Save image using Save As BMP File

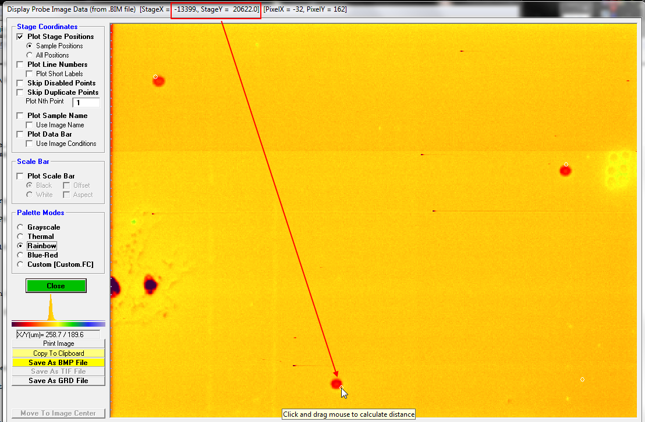(58, 362)
